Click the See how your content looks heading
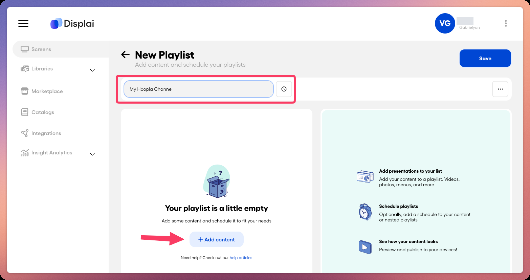530x280 pixels. tap(408, 241)
